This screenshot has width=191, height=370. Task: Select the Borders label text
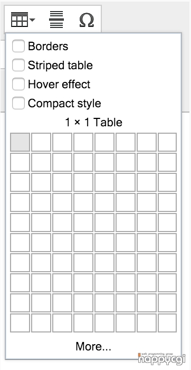[48, 47]
